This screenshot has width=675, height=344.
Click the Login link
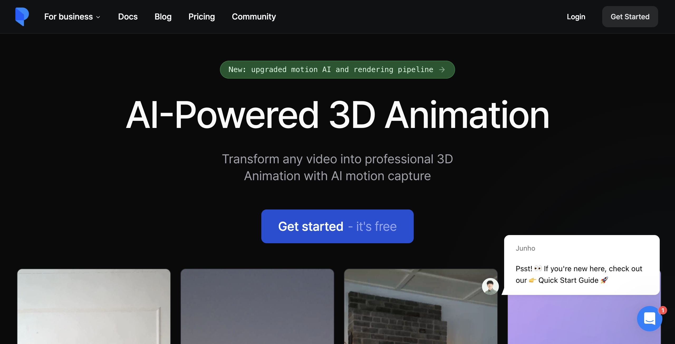pyautogui.click(x=576, y=17)
